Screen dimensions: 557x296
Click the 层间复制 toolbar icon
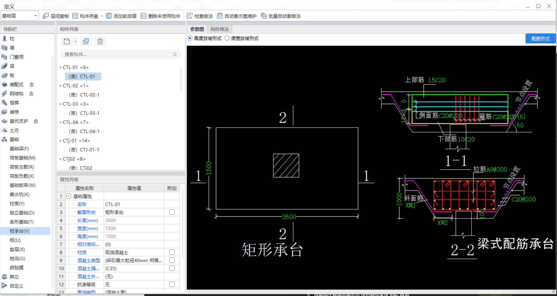tap(46, 16)
